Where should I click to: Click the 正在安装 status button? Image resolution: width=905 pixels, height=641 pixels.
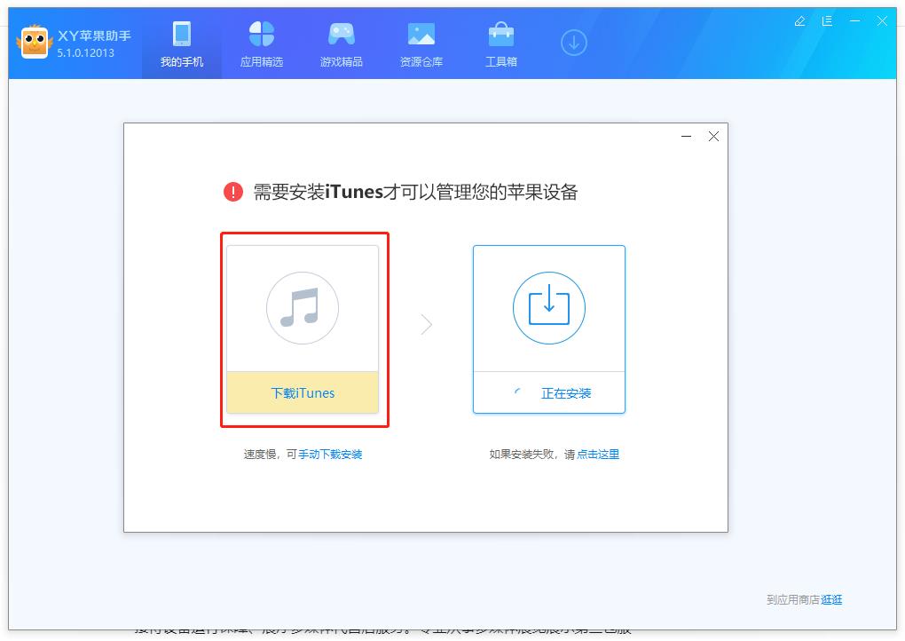(x=549, y=392)
